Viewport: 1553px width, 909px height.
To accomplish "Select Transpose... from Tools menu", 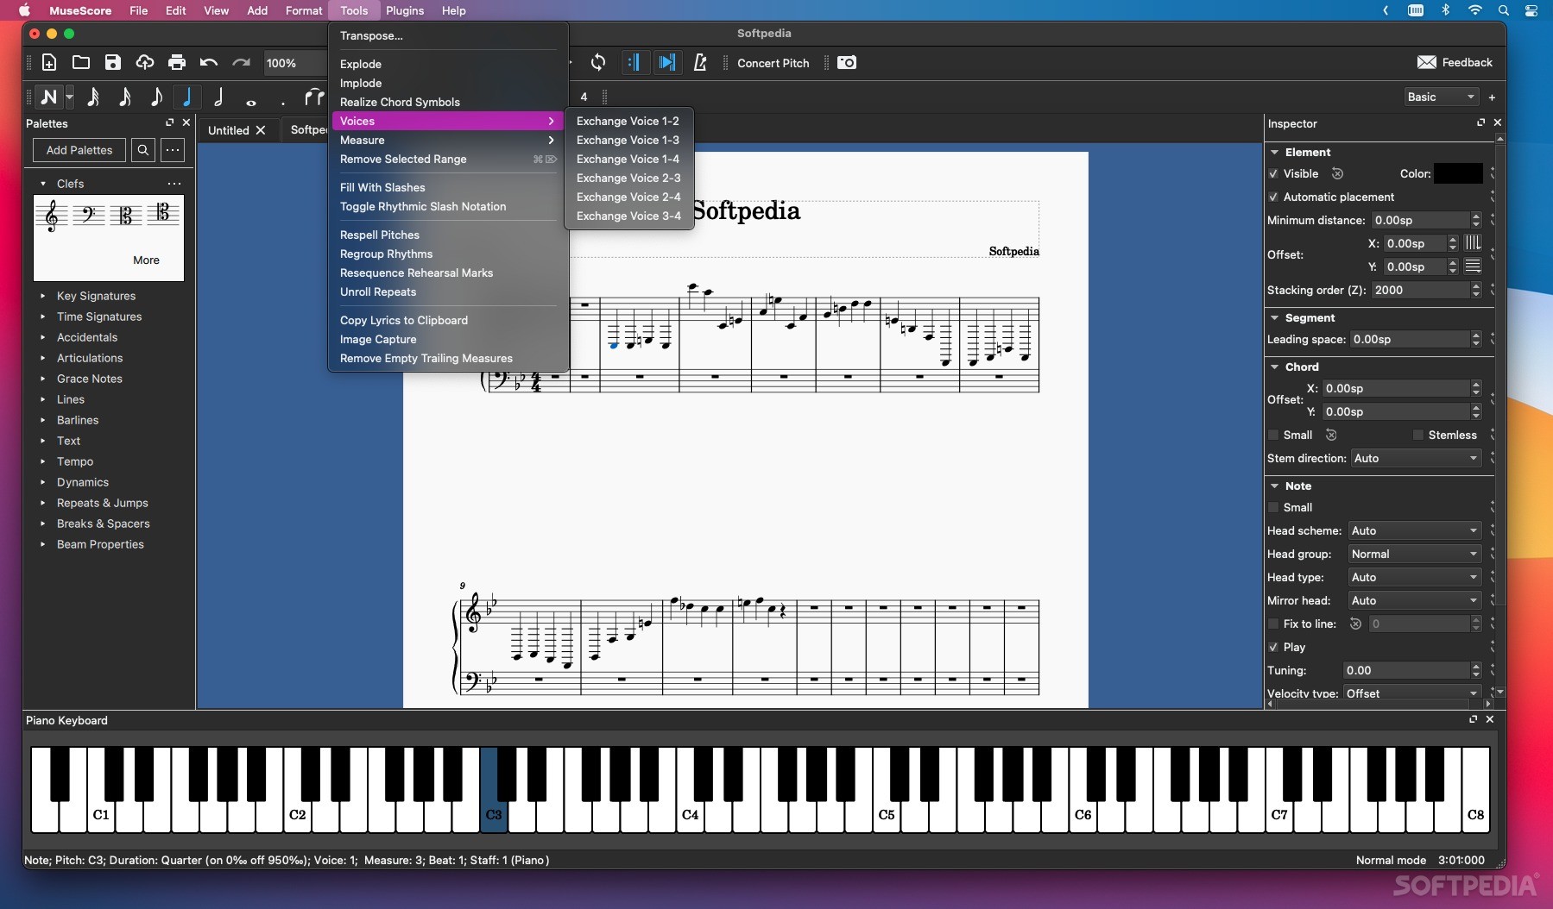I will click(371, 35).
